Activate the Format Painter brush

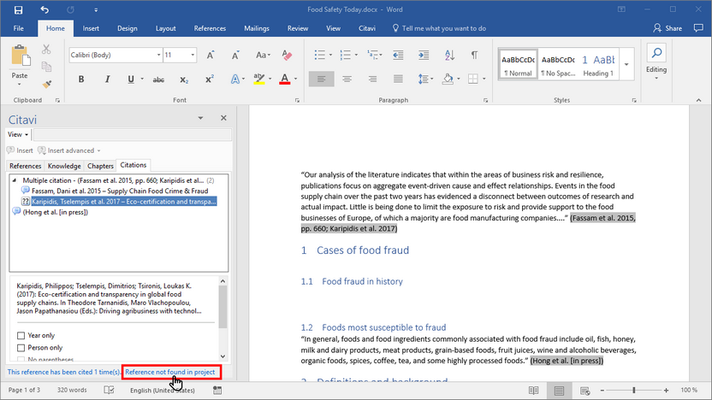(46, 85)
